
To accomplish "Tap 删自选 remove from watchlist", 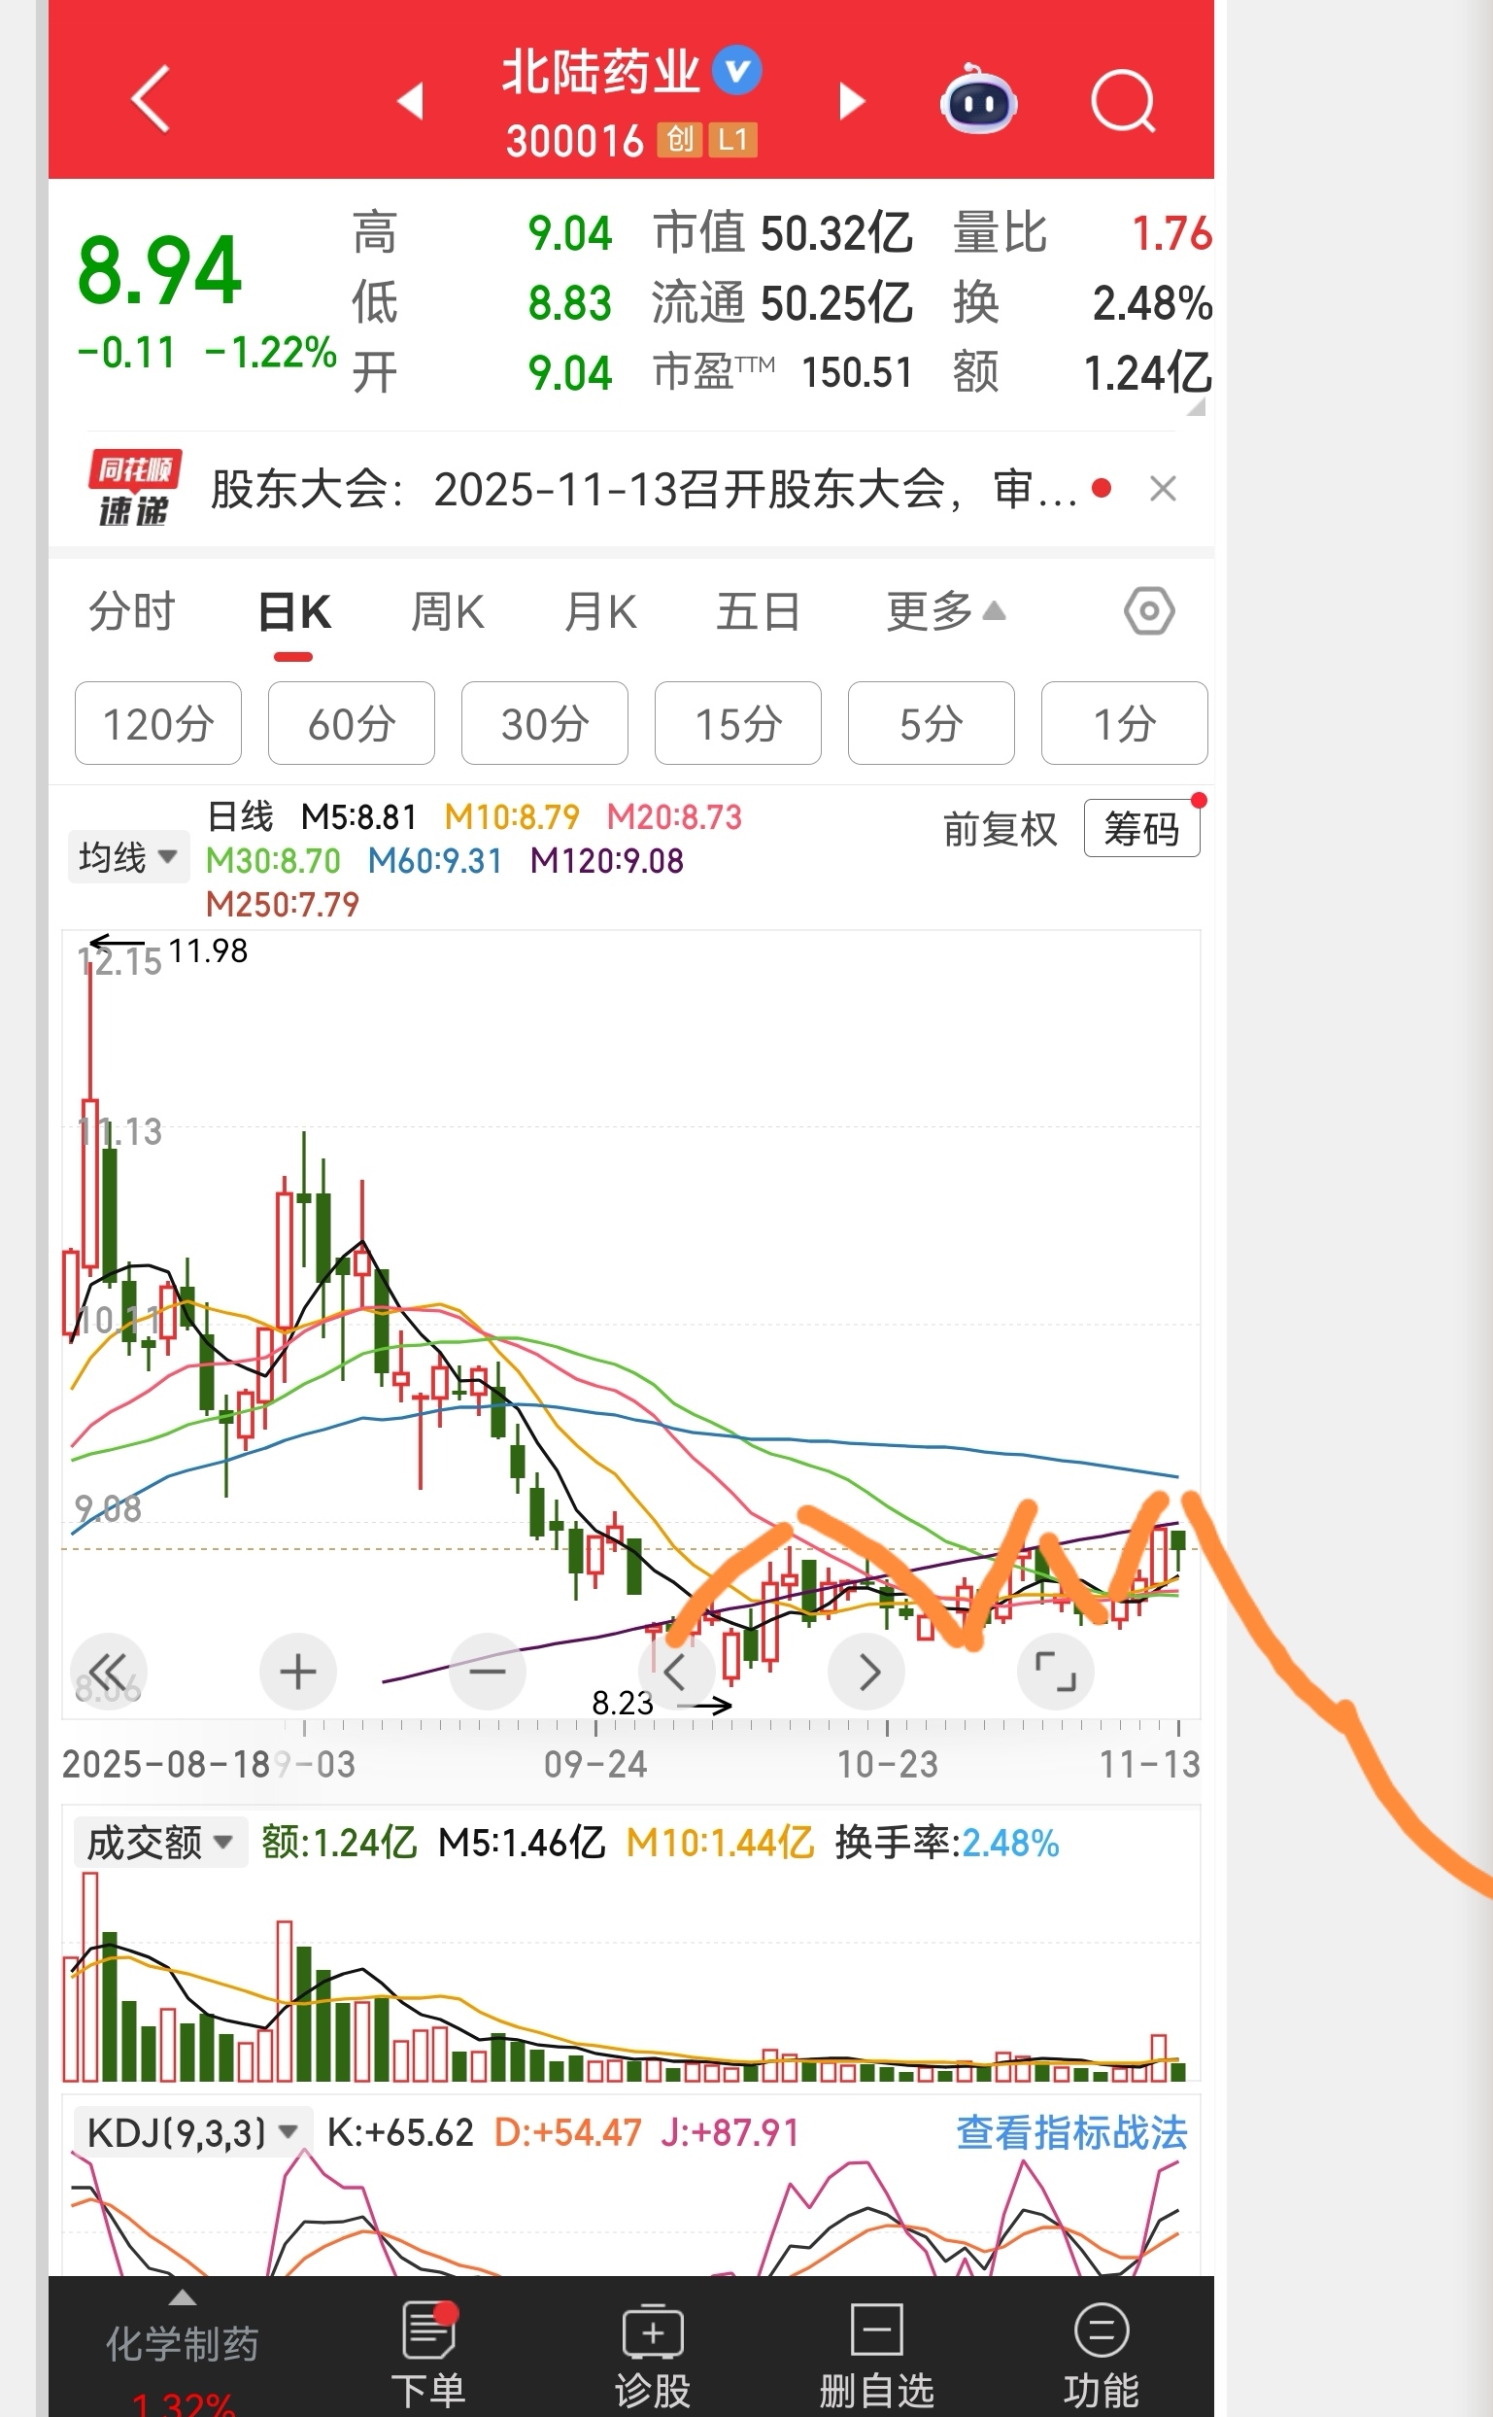I will click(x=877, y=2356).
